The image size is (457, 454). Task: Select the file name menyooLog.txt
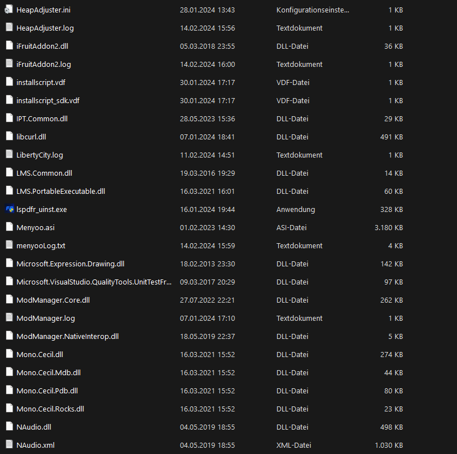(41, 245)
